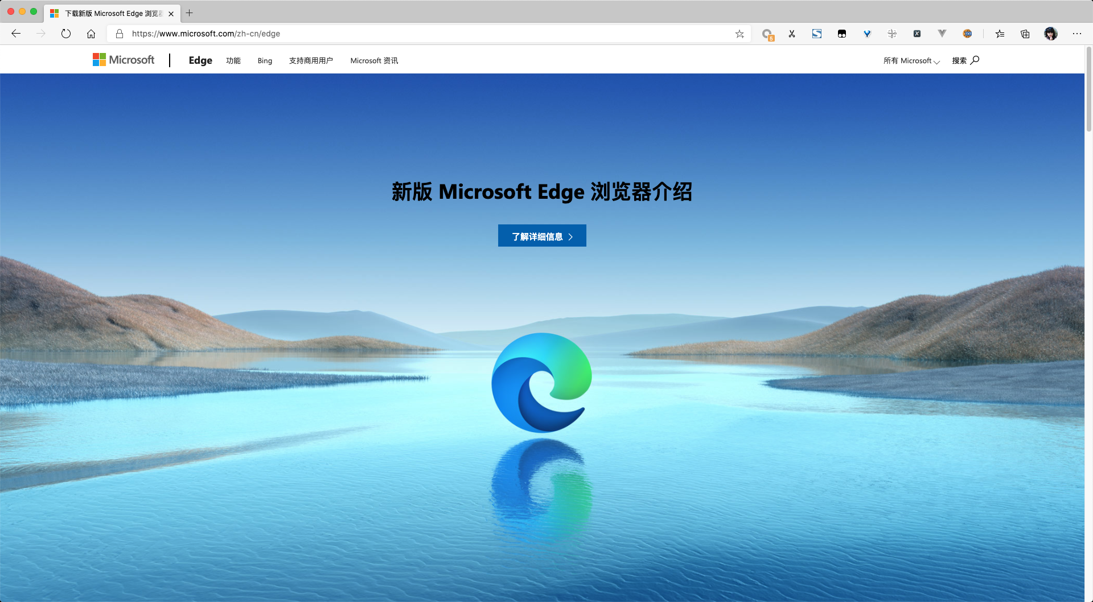Open the blue S extension icon
Viewport: 1093px width, 602px height.
(817, 34)
